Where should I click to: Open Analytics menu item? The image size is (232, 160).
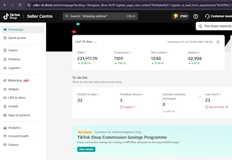pos(23,128)
